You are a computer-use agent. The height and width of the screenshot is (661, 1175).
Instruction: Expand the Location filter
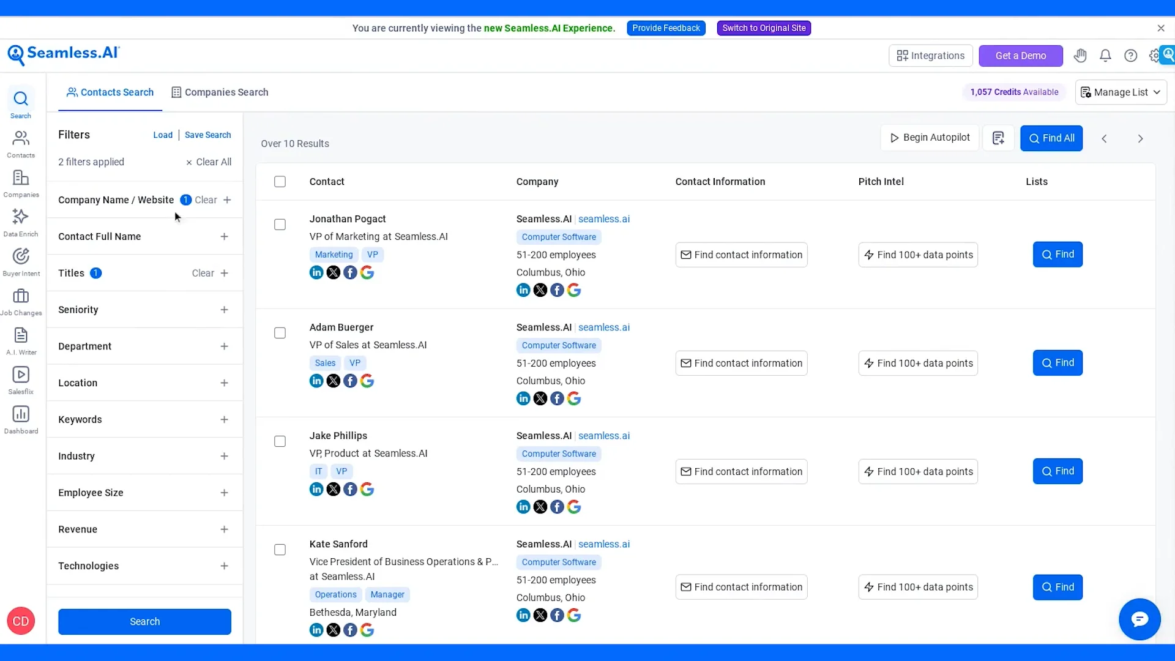pyautogui.click(x=224, y=383)
